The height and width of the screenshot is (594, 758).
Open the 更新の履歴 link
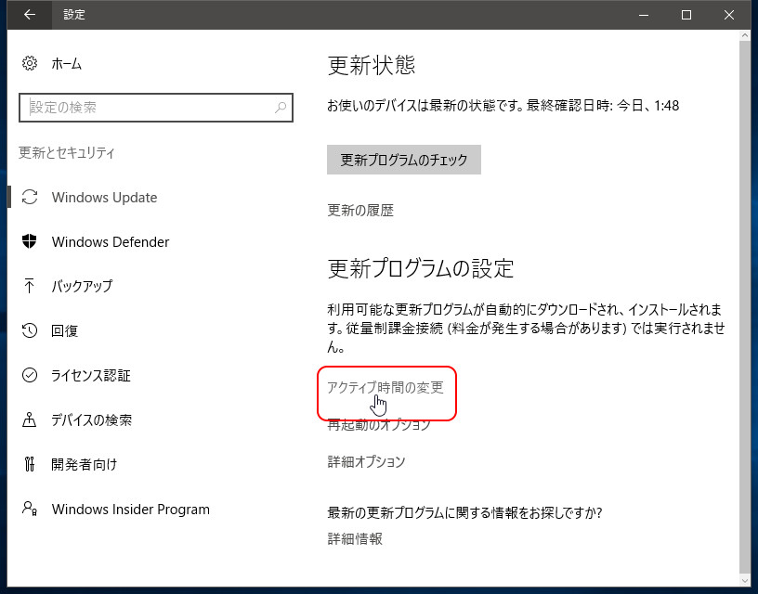point(359,211)
